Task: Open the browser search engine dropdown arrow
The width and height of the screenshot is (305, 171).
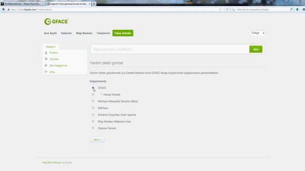Action: [x=235, y=9]
